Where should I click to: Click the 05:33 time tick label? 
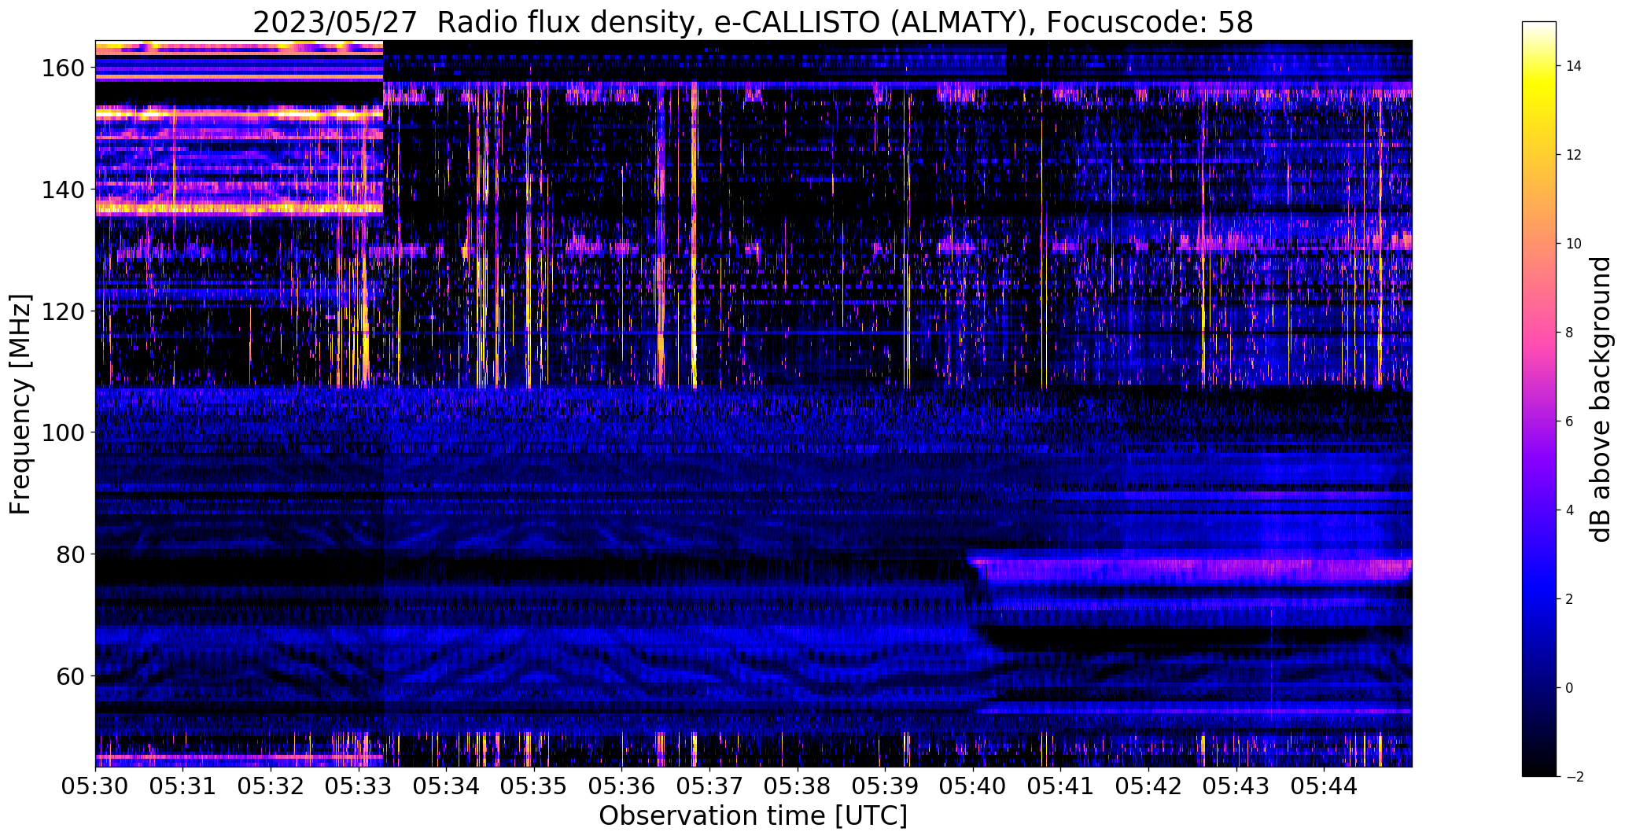click(359, 785)
